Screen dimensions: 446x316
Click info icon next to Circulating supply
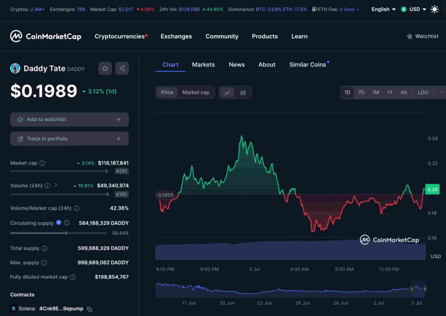coord(67,223)
